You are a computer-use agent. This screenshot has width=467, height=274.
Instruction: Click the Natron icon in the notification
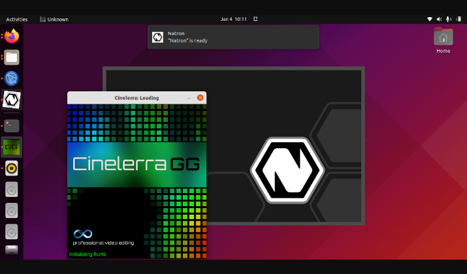coord(157,37)
